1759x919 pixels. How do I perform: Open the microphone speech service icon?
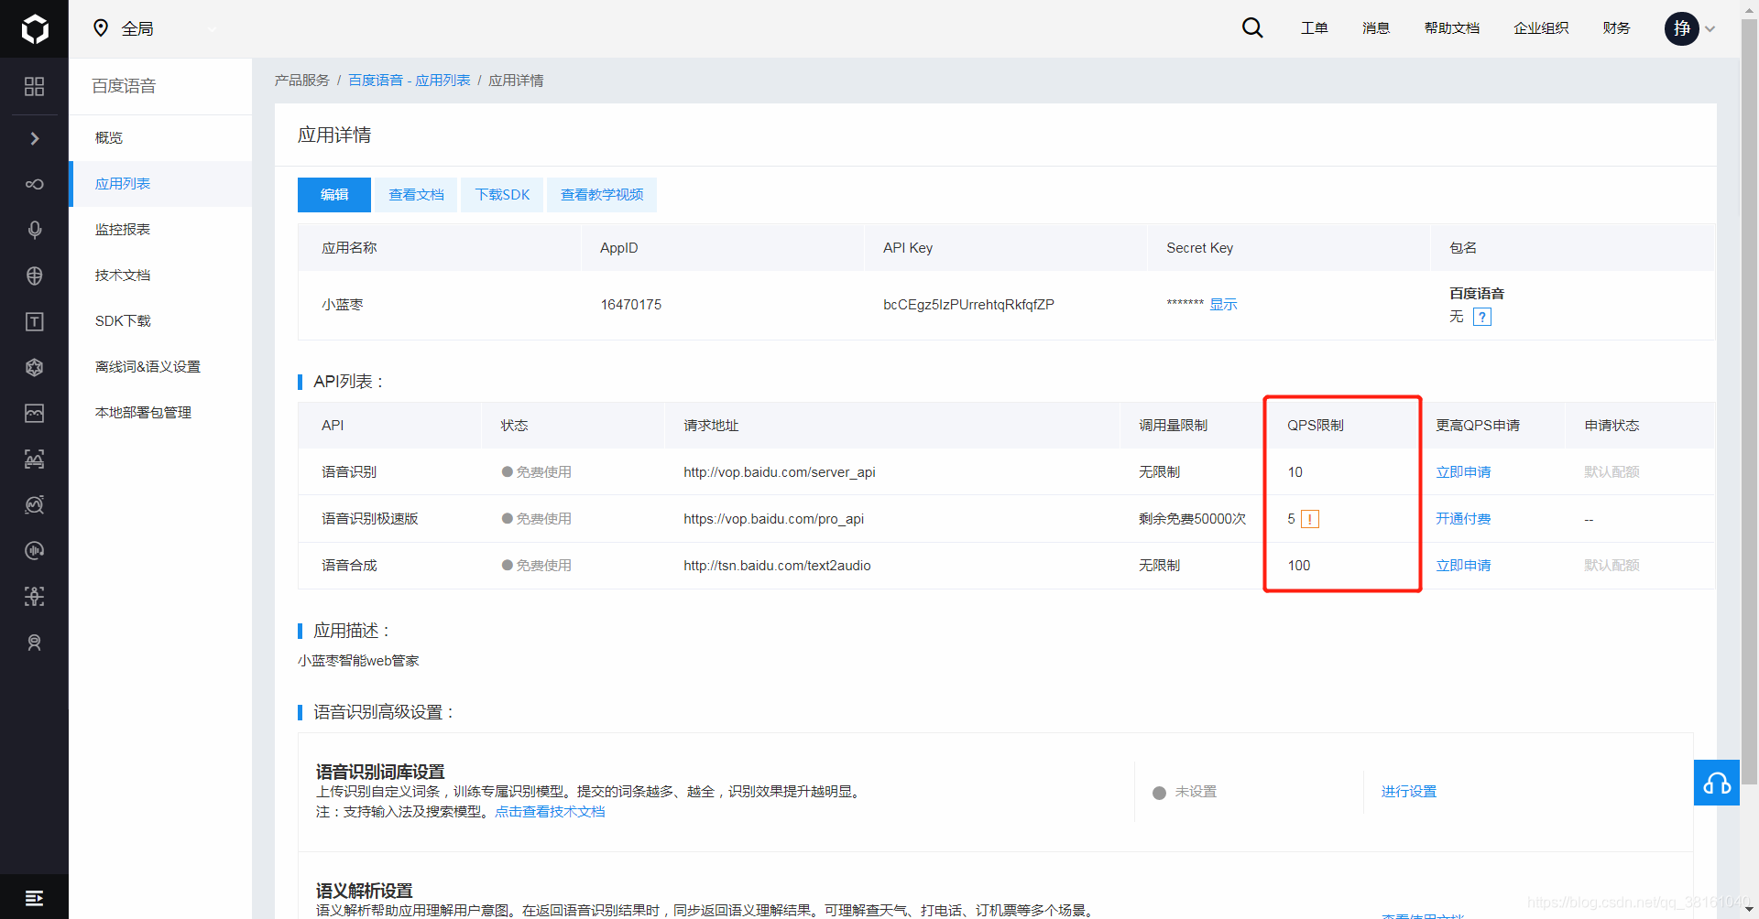34,230
